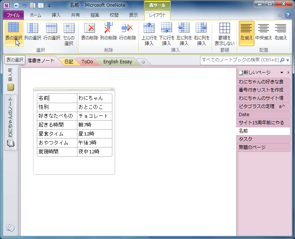Viewport: 295px width, 239px height.
Task: Switch to the ホーム ribbon tab
Action: pos(36,15)
